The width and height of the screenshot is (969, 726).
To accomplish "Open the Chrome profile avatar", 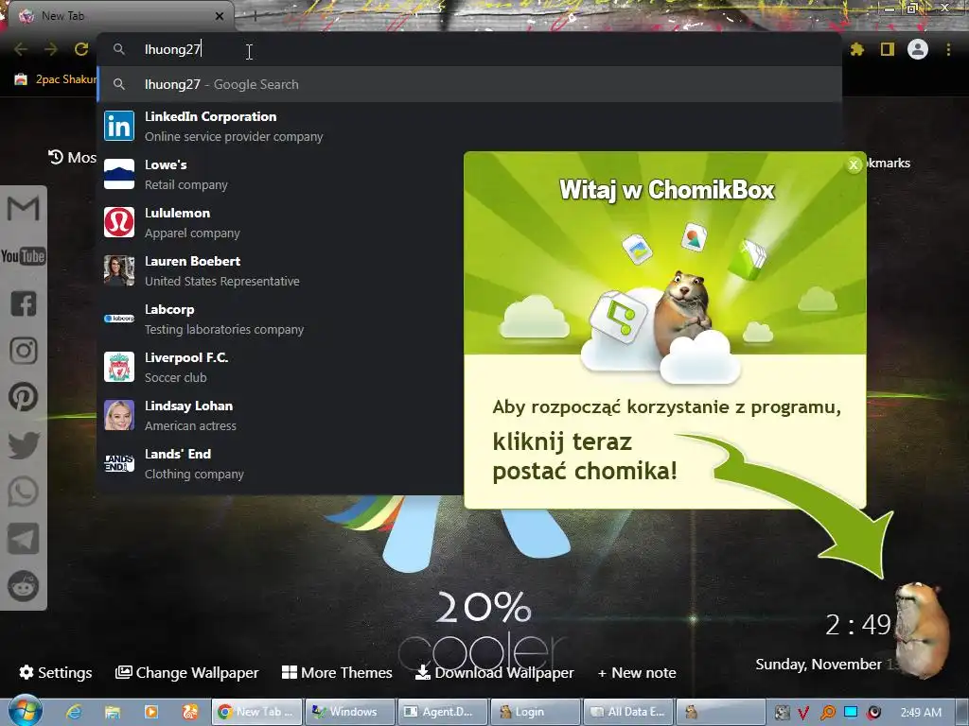I will pyautogui.click(x=918, y=49).
